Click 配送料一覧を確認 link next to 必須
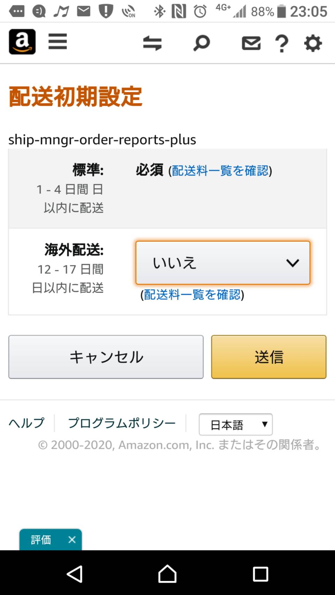Image resolution: width=335 pixels, height=595 pixels. point(220,171)
